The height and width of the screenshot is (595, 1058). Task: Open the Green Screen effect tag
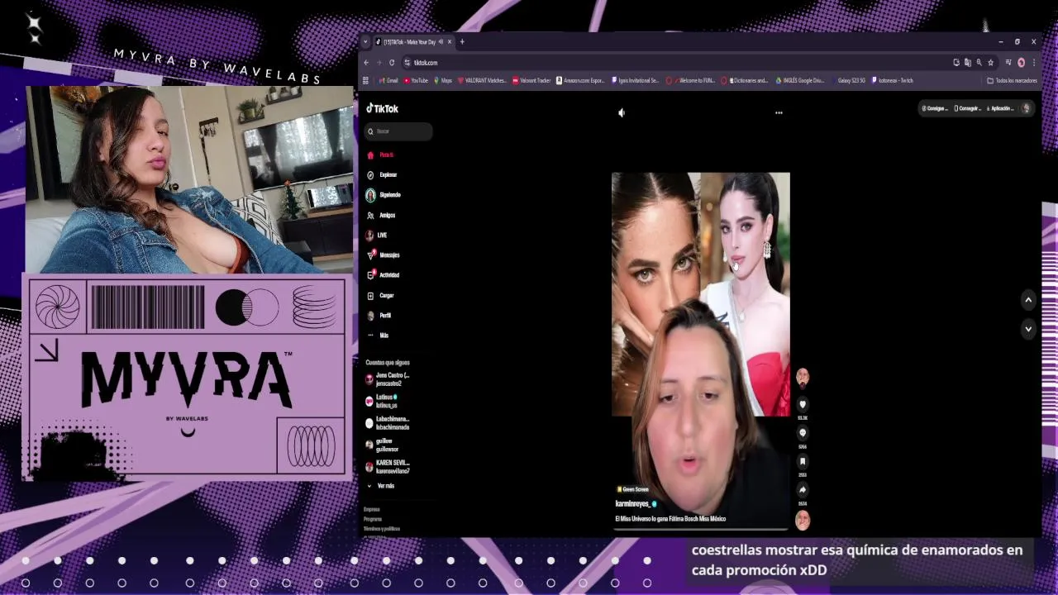coord(633,489)
